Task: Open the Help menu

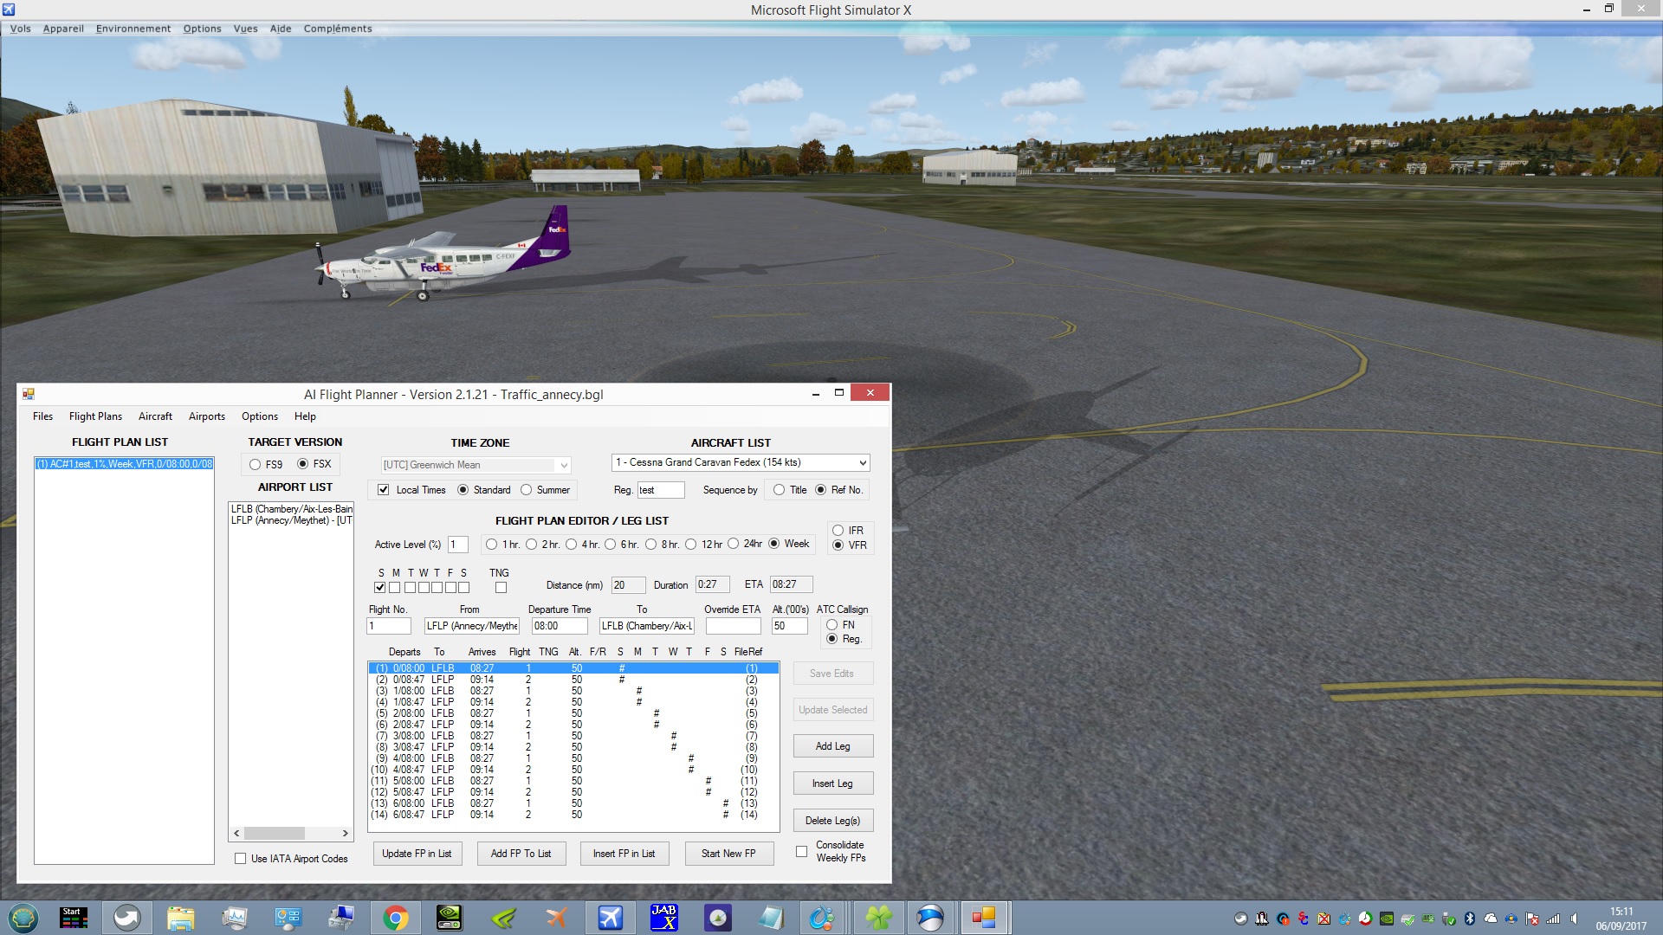Action: click(305, 416)
